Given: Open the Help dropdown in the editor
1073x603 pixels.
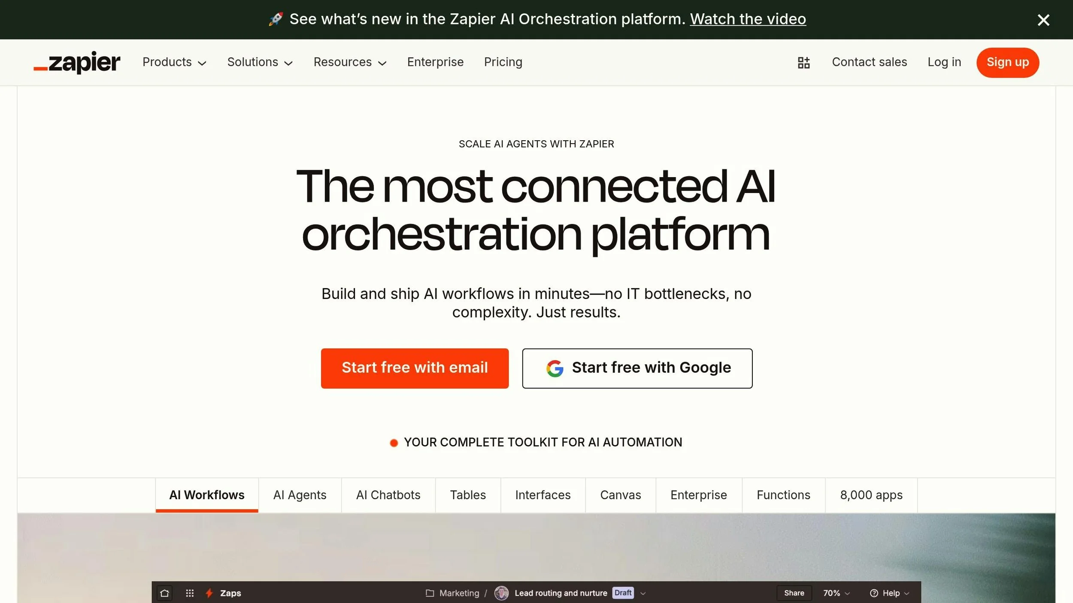Looking at the screenshot, I should tap(889, 593).
